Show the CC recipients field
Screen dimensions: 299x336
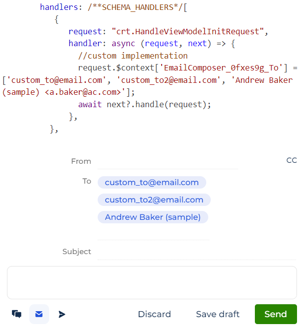click(292, 160)
